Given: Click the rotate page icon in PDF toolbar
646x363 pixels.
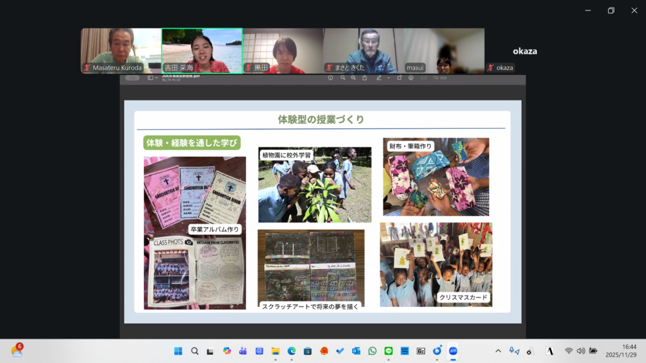Looking at the screenshot, I should tap(399, 78).
